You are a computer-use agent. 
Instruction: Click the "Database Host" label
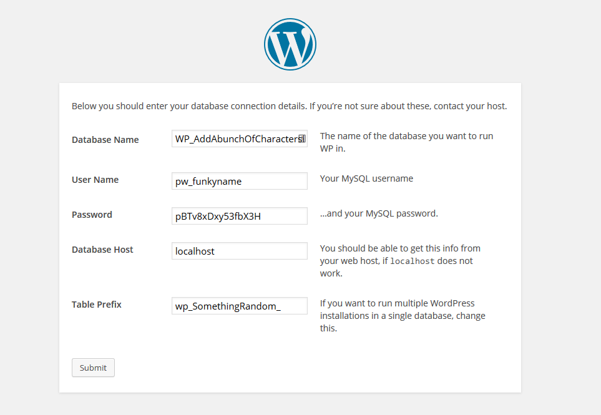102,250
